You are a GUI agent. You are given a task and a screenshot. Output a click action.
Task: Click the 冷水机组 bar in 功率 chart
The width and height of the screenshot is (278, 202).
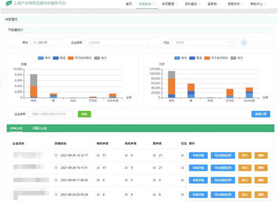[x=249, y=93]
